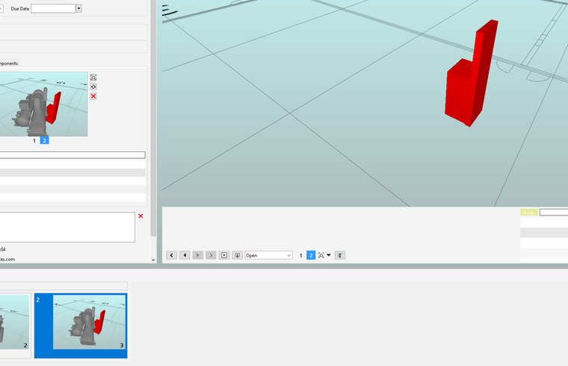
Task: Refresh the snapshot with the circular arrows icon
Action: [x=93, y=87]
